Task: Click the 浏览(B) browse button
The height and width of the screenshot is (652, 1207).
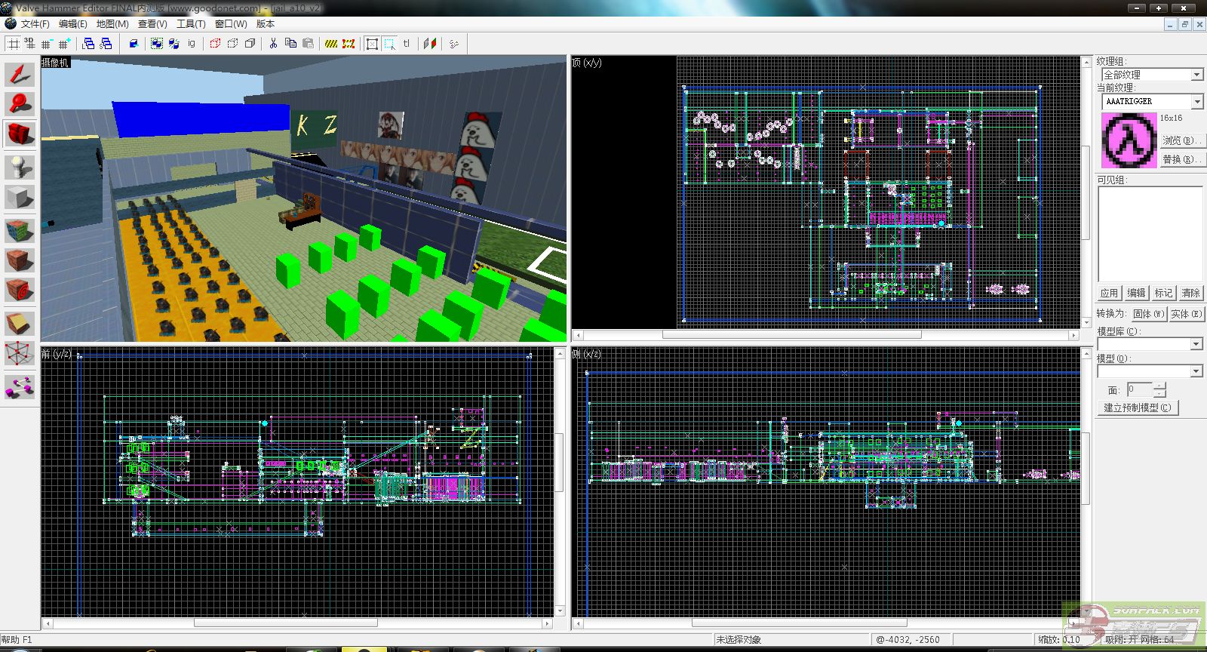Action: click(1181, 140)
